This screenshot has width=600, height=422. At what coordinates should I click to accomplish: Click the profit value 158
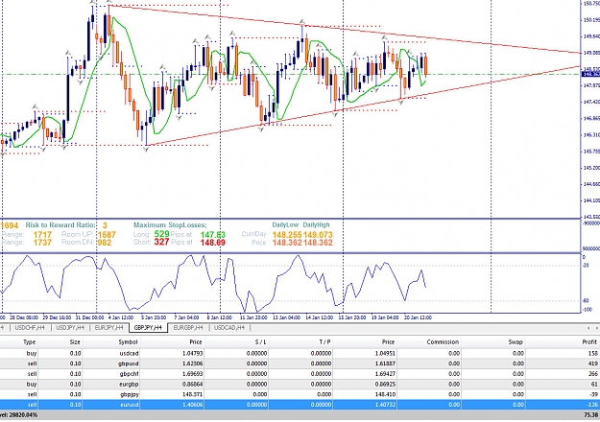tap(593, 353)
